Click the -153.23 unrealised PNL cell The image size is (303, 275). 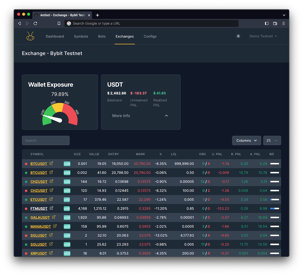[223, 209]
